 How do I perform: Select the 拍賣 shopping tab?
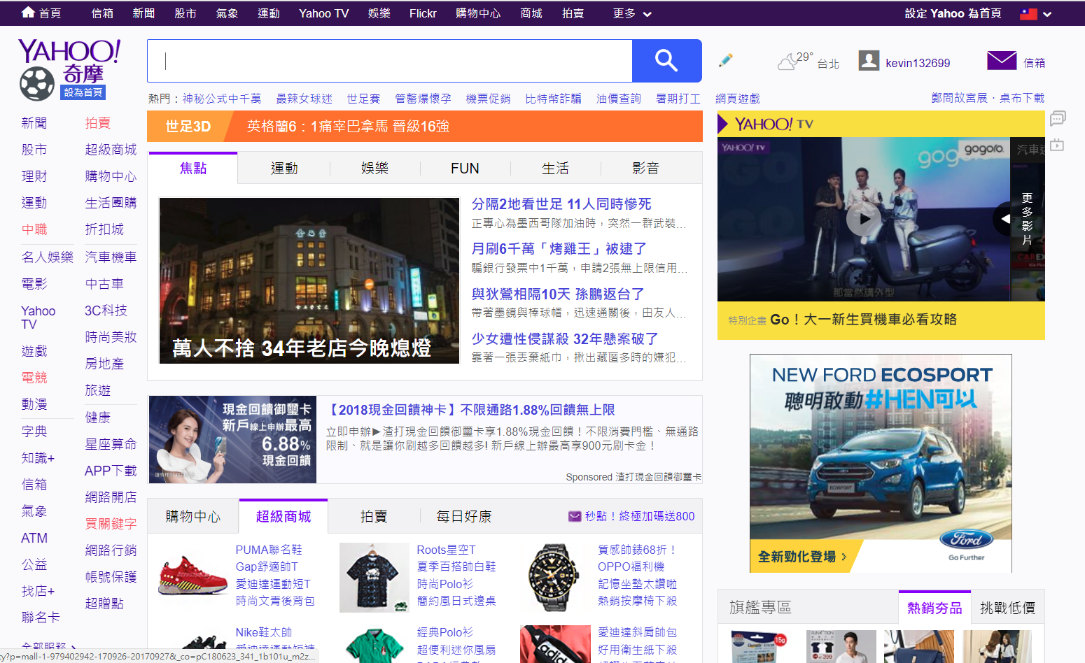click(374, 516)
